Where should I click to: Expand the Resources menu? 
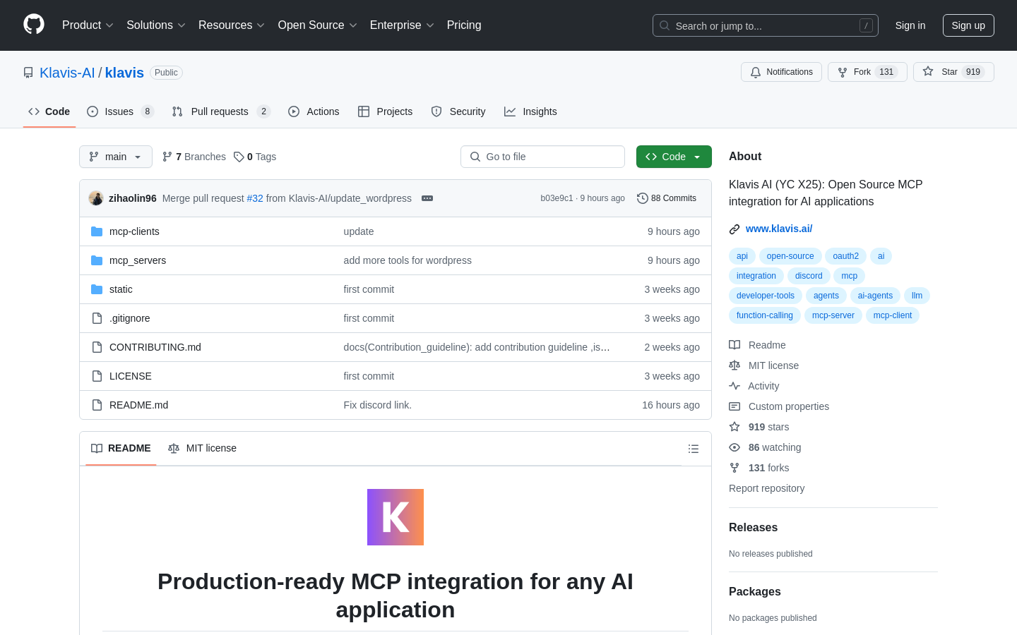click(232, 25)
